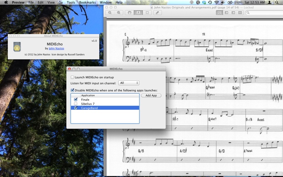This screenshot has height=177, width=283.
Task: Open the MIDI input channel dropdown showing All
Action: (129, 83)
